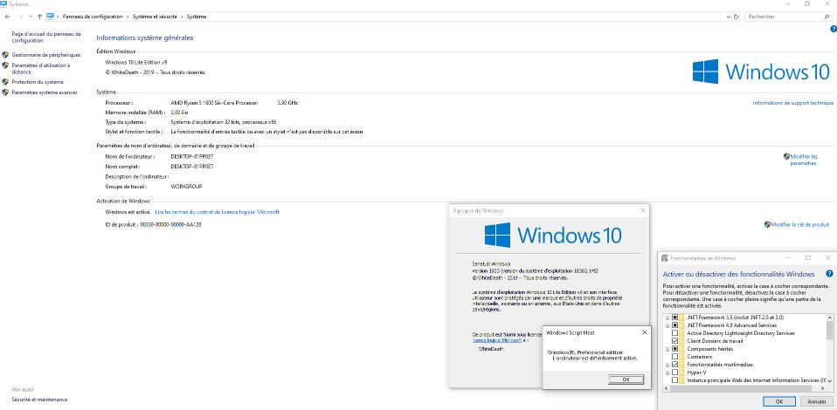Expand the Hyper-V node
The width and height of the screenshot is (837, 410).
668,372
